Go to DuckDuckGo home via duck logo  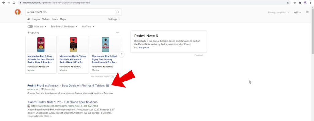17,12
